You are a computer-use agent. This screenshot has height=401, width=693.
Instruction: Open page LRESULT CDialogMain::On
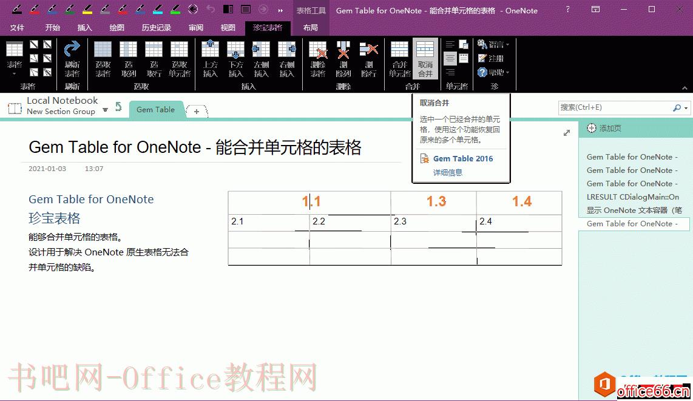point(632,197)
